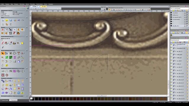This screenshot has height=106, width=189.
Task: Click the New Model file icon
Action: 3,20
